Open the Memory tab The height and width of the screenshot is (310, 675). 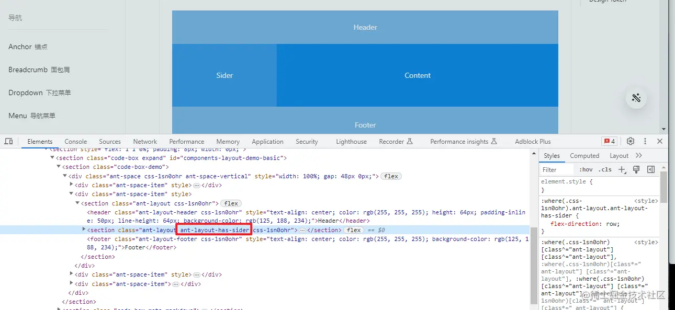pos(228,142)
